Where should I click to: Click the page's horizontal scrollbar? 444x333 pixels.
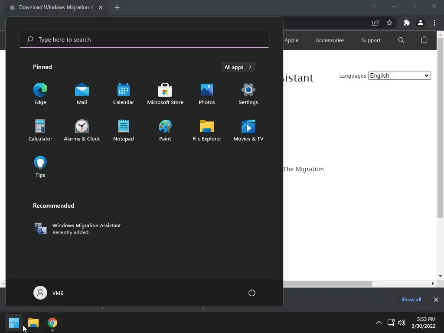[328, 284]
